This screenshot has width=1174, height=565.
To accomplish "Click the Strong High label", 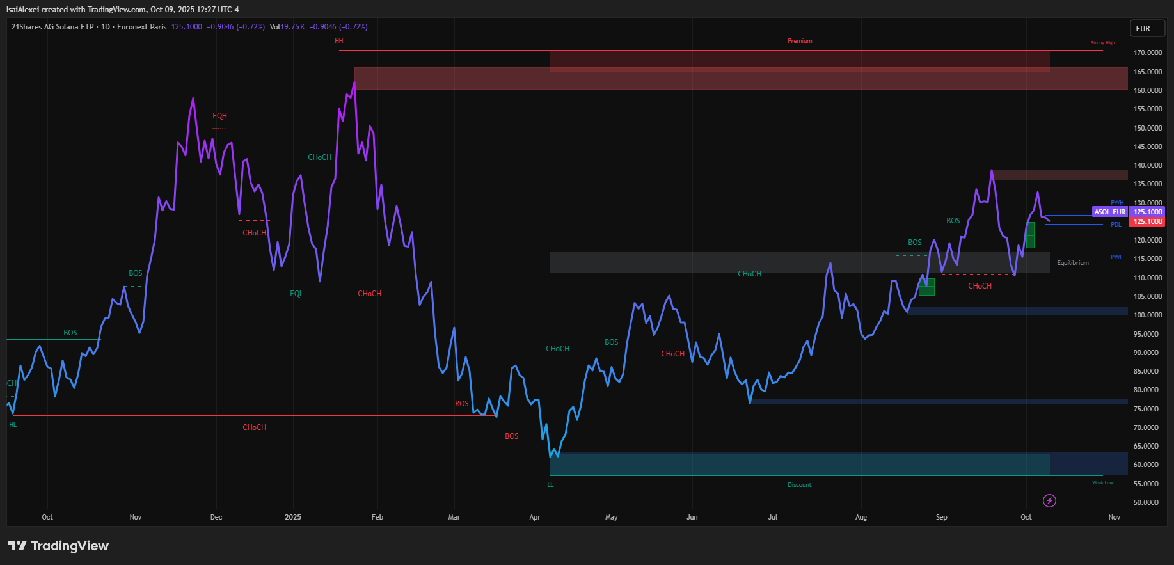I will point(1102,43).
